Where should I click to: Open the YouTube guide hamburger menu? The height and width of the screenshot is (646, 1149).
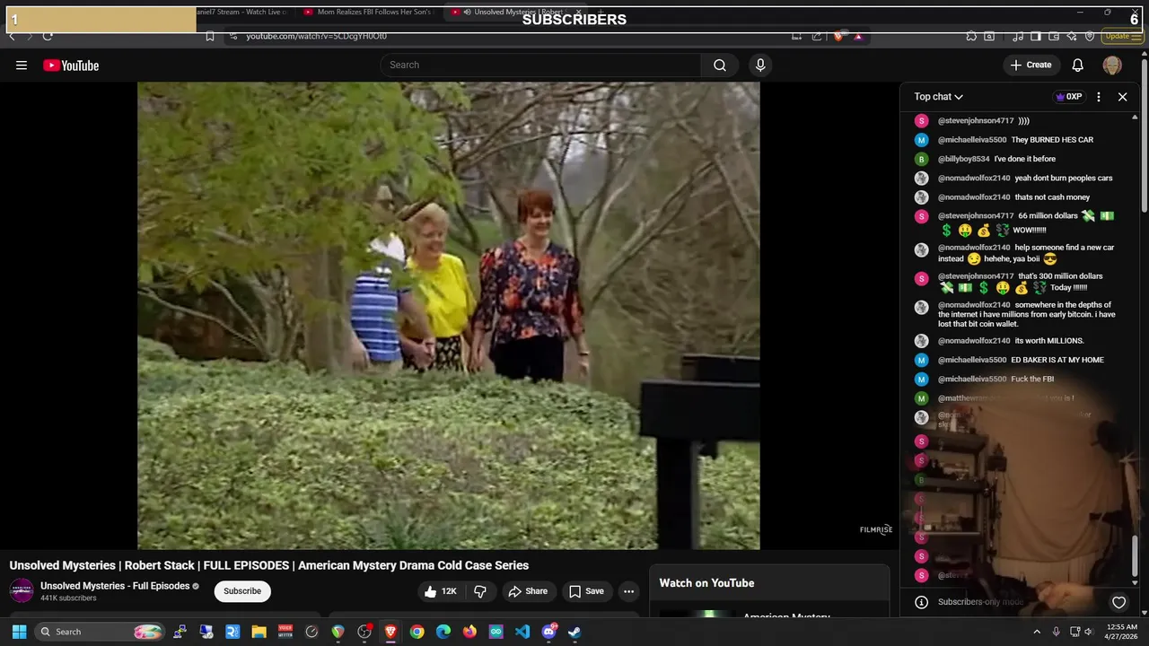(22, 65)
